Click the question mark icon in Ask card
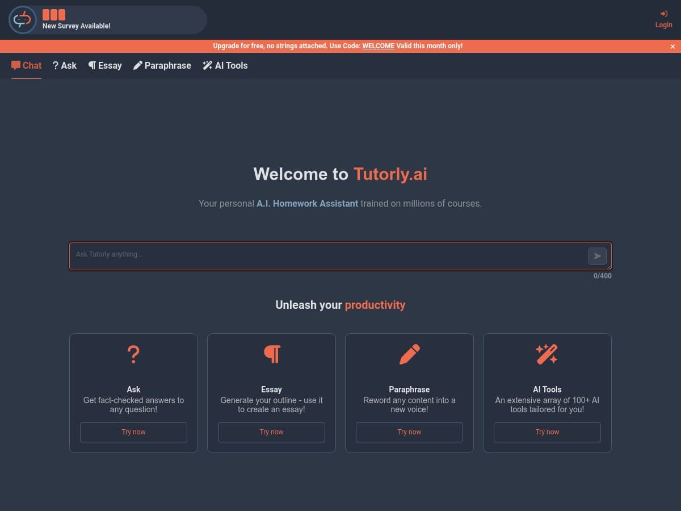The width and height of the screenshot is (681, 511). point(133,354)
